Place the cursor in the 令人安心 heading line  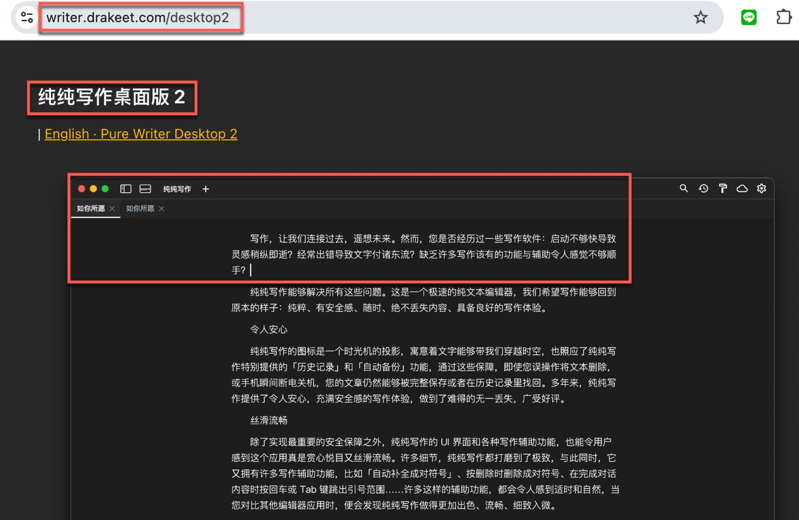269,330
